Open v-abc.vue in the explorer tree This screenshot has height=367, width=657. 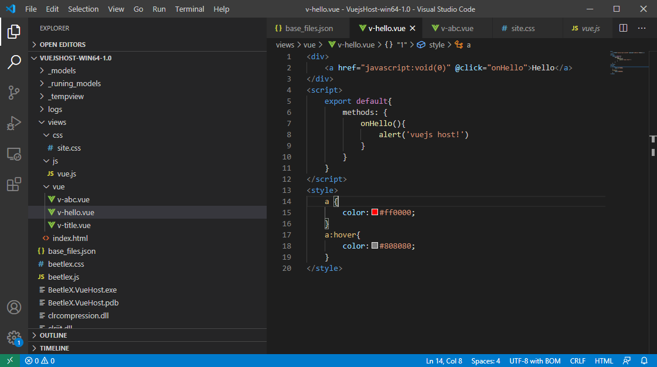tap(147, 200)
